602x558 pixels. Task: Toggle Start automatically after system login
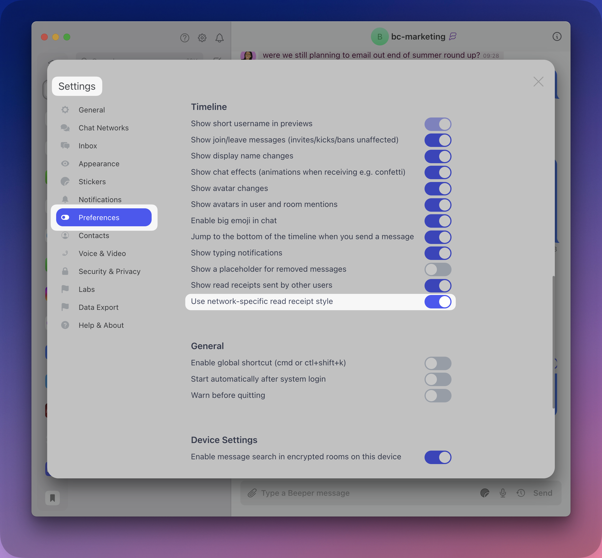point(437,379)
